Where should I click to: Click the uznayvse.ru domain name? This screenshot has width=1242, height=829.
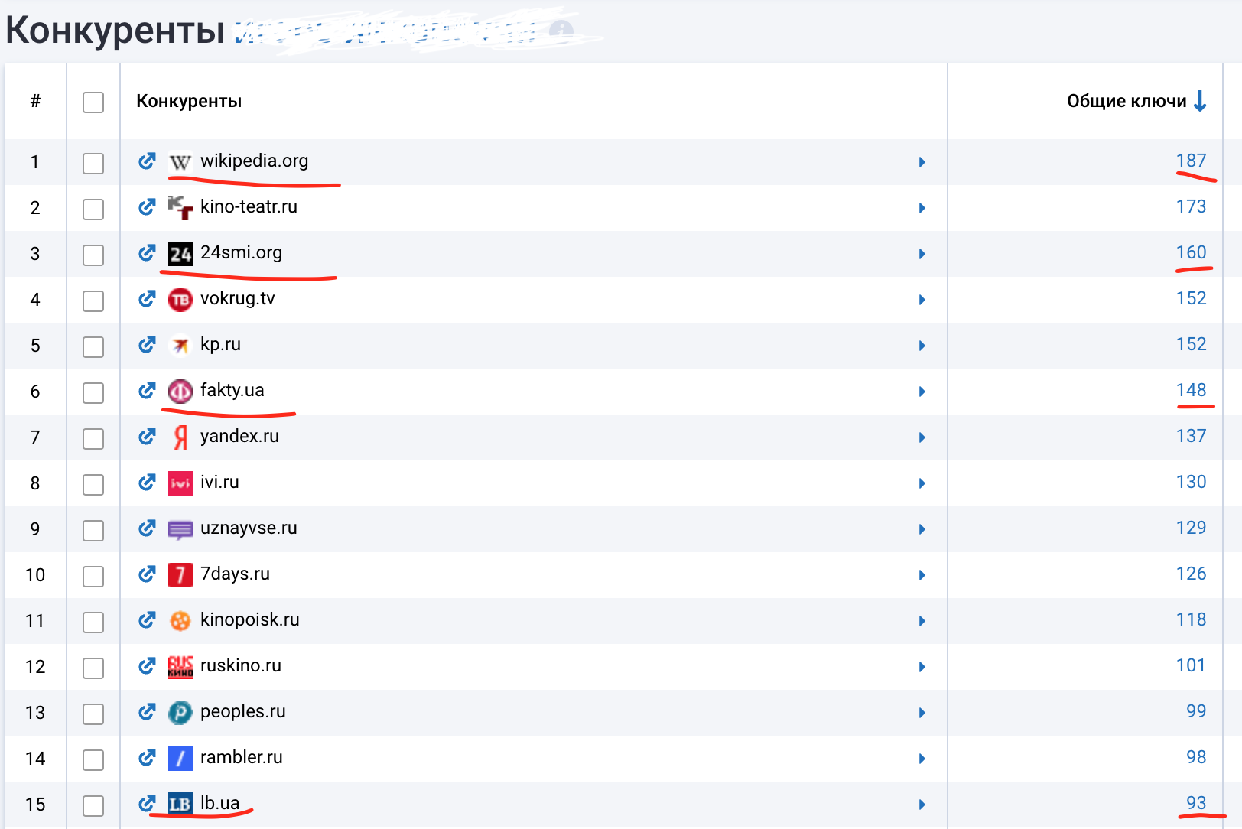[x=249, y=528]
